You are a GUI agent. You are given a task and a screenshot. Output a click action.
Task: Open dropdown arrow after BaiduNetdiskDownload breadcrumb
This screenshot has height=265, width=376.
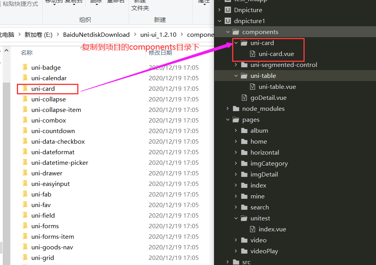[135, 34]
